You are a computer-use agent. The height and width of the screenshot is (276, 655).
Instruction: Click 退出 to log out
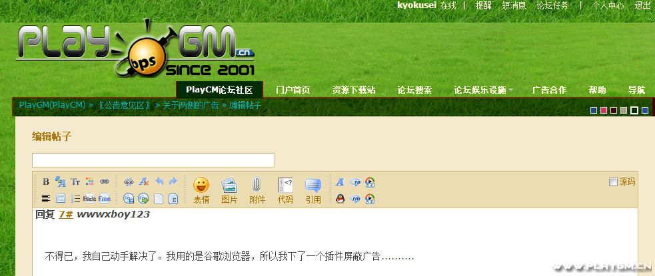click(x=642, y=5)
